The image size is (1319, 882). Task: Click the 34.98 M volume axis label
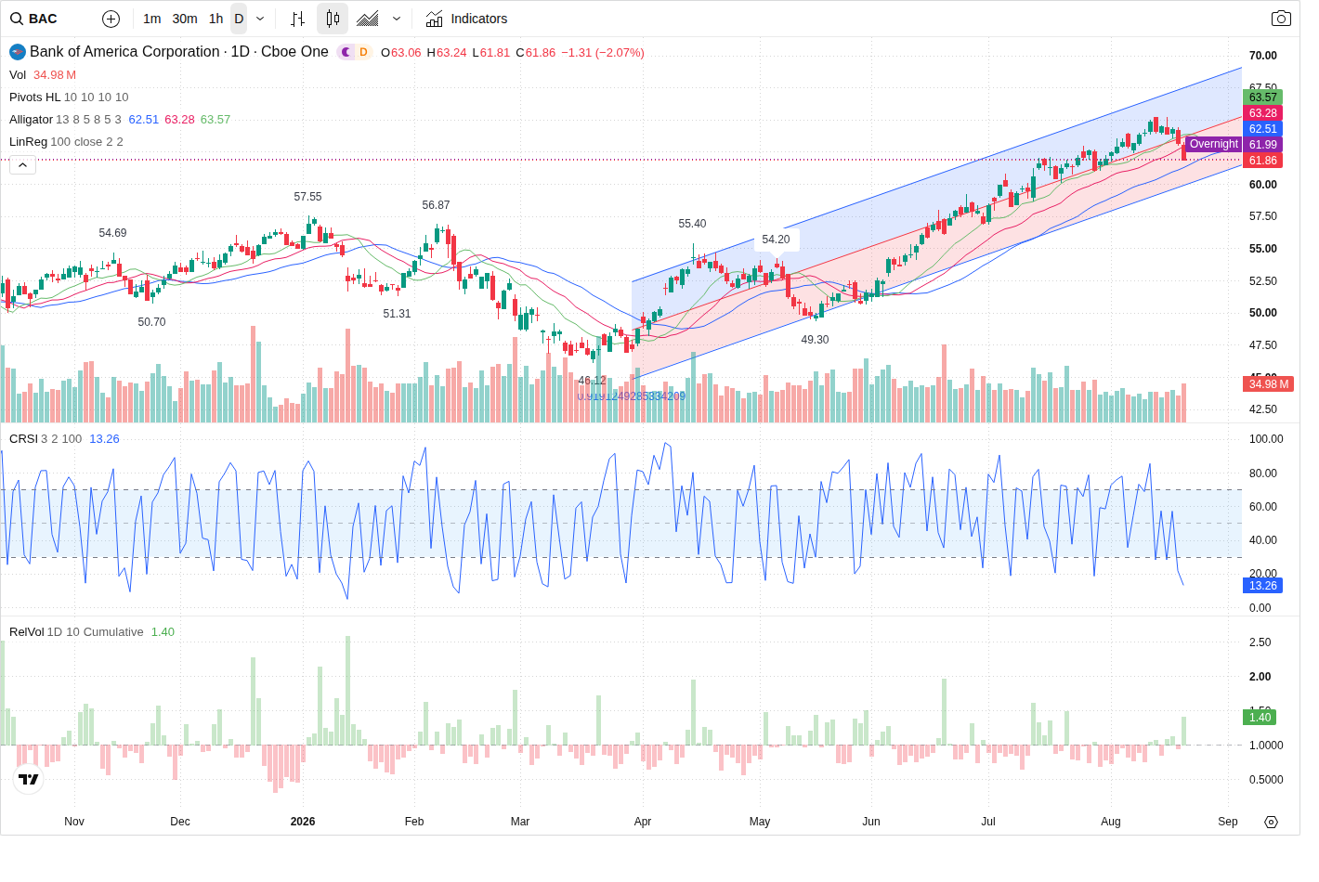pyautogui.click(x=1269, y=384)
